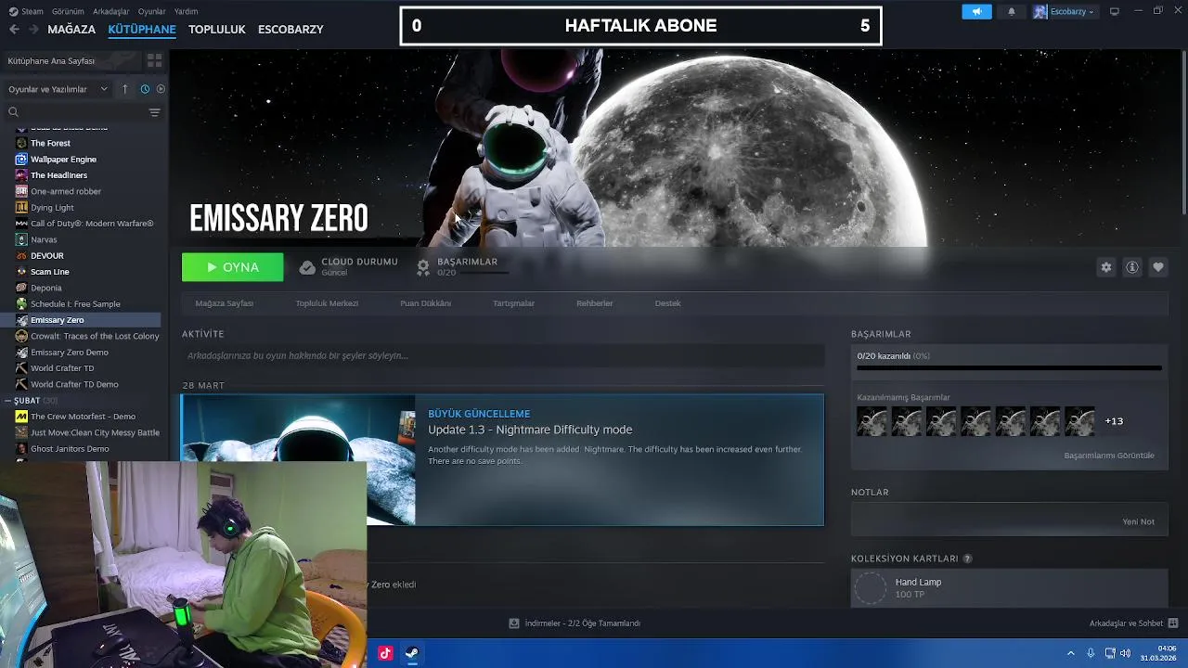Open the Update 1.3 Nightmare Difficulty news
Image resolution: width=1188 pixels, height=668 pixels.
[x=530, y=430]
